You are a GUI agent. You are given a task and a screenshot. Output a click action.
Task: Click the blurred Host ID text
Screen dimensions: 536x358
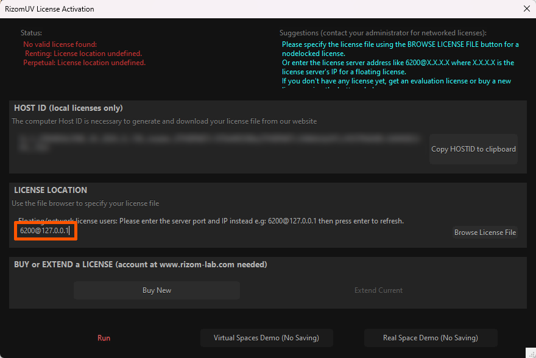click(x=219, y=143)
